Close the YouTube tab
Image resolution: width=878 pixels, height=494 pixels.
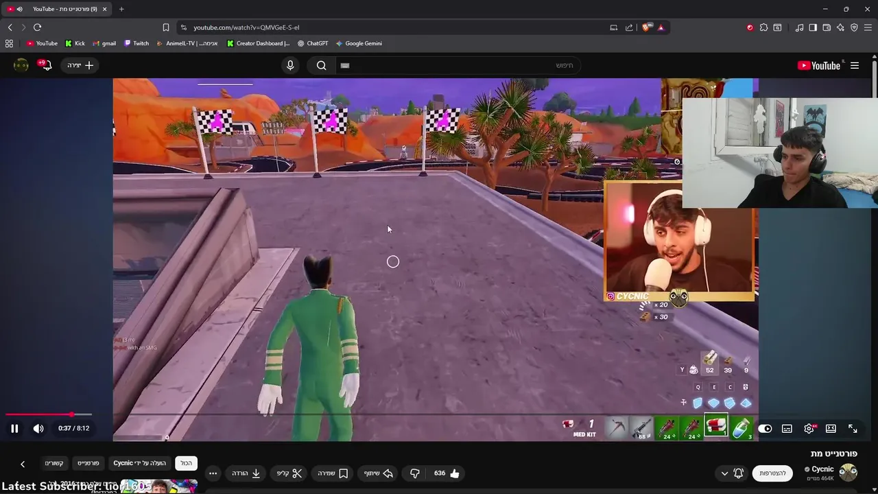(x=105, y=9)
